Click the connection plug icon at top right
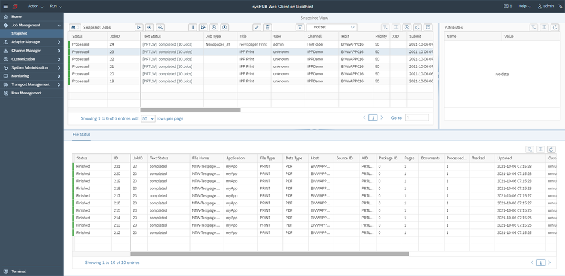 point(559,6)
